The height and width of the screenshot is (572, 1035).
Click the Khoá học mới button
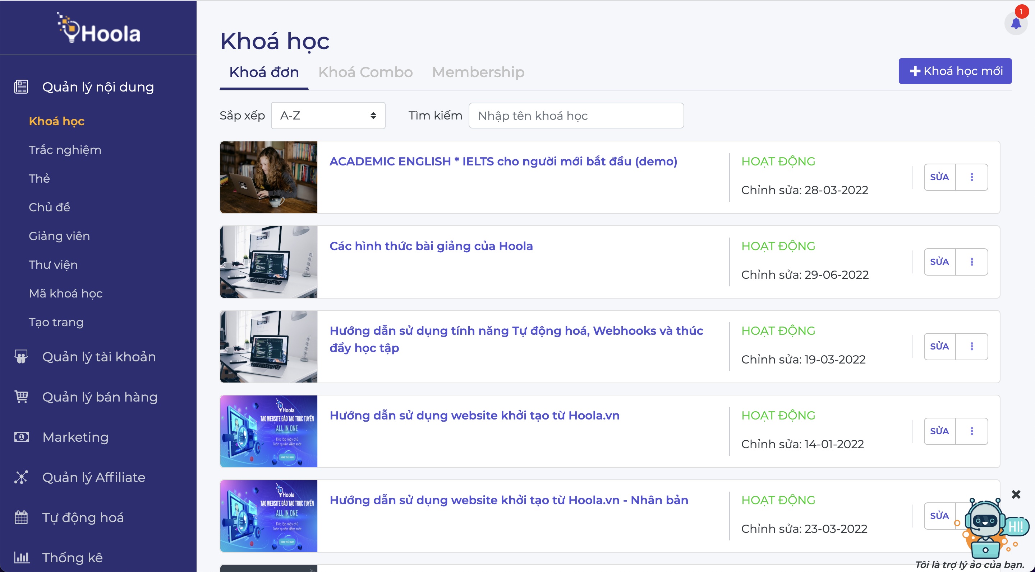(955, 71)
